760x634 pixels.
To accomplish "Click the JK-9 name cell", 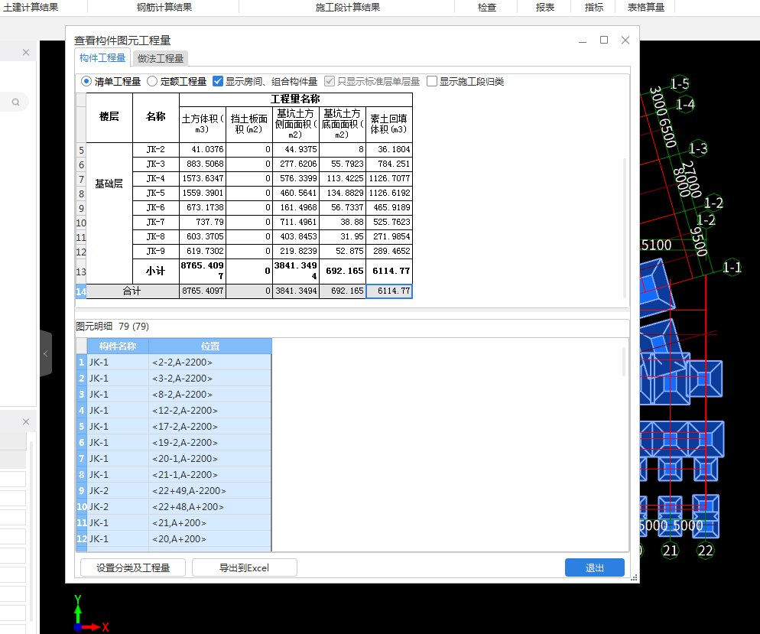I will (x=155, y=251).
